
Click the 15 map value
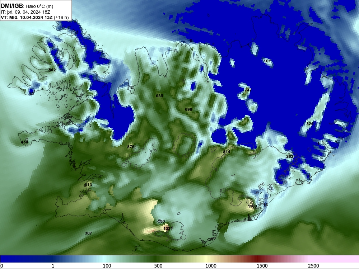tap(31, 94)
